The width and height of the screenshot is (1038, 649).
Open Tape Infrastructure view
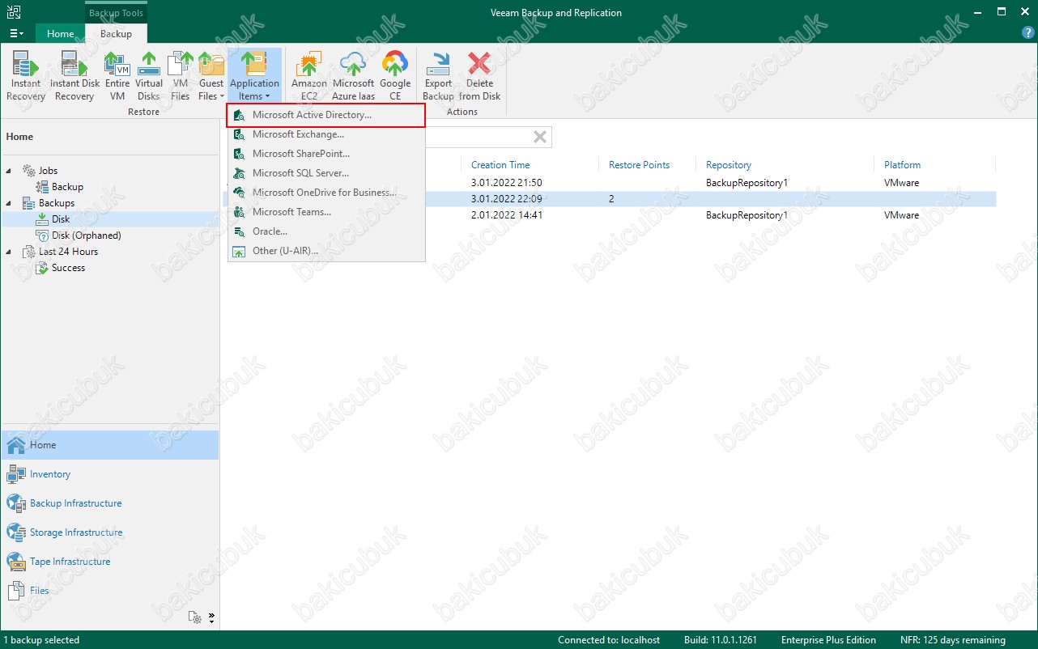[x=110, y=562]
